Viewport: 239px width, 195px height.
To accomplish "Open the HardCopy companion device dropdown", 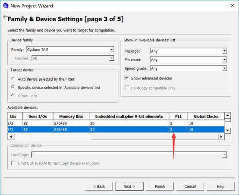I will 129,155.
